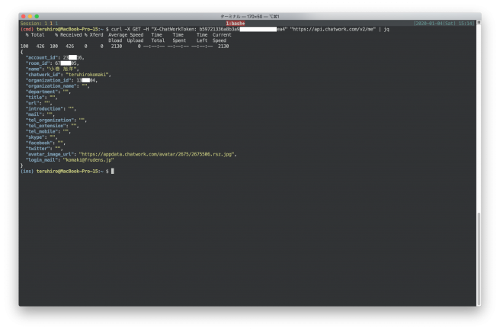Click the (ins) mode indicator on last prompt
The width and height of the screenshot is (500, 331).
[27, 171]
